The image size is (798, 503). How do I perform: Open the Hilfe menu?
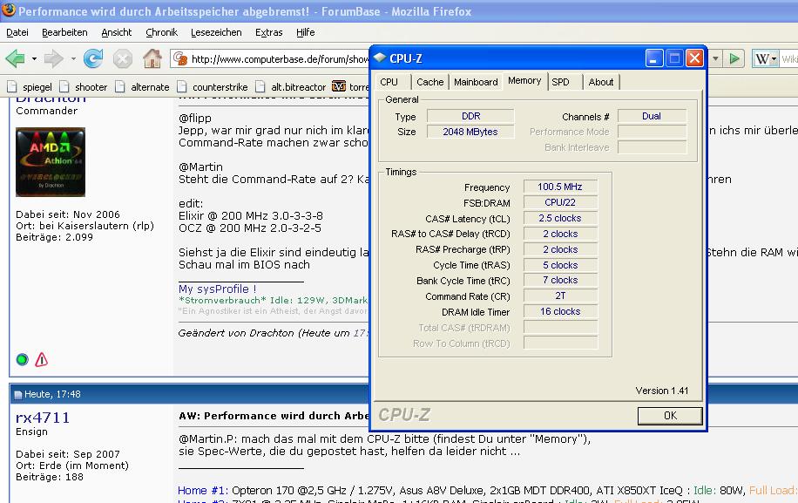(306, 32)
